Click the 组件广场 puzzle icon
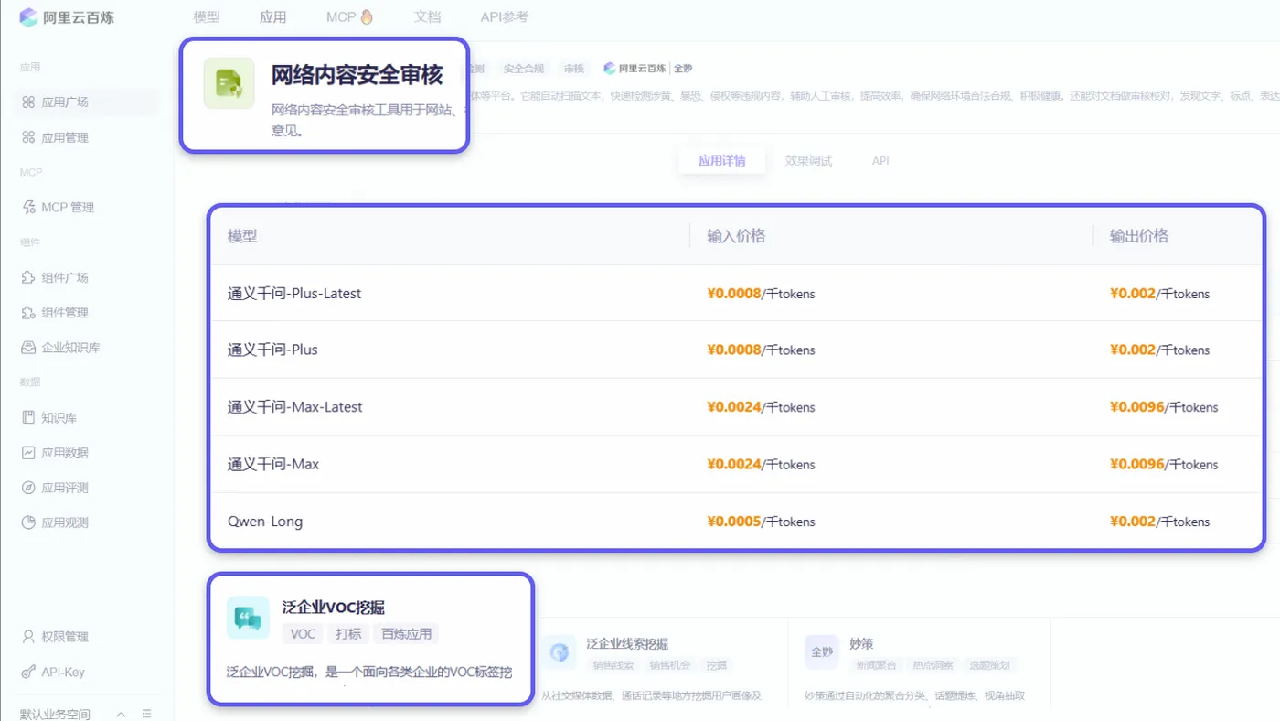Image resolution: width=1280 pixels, height=721 pixels. coord(28,277)
